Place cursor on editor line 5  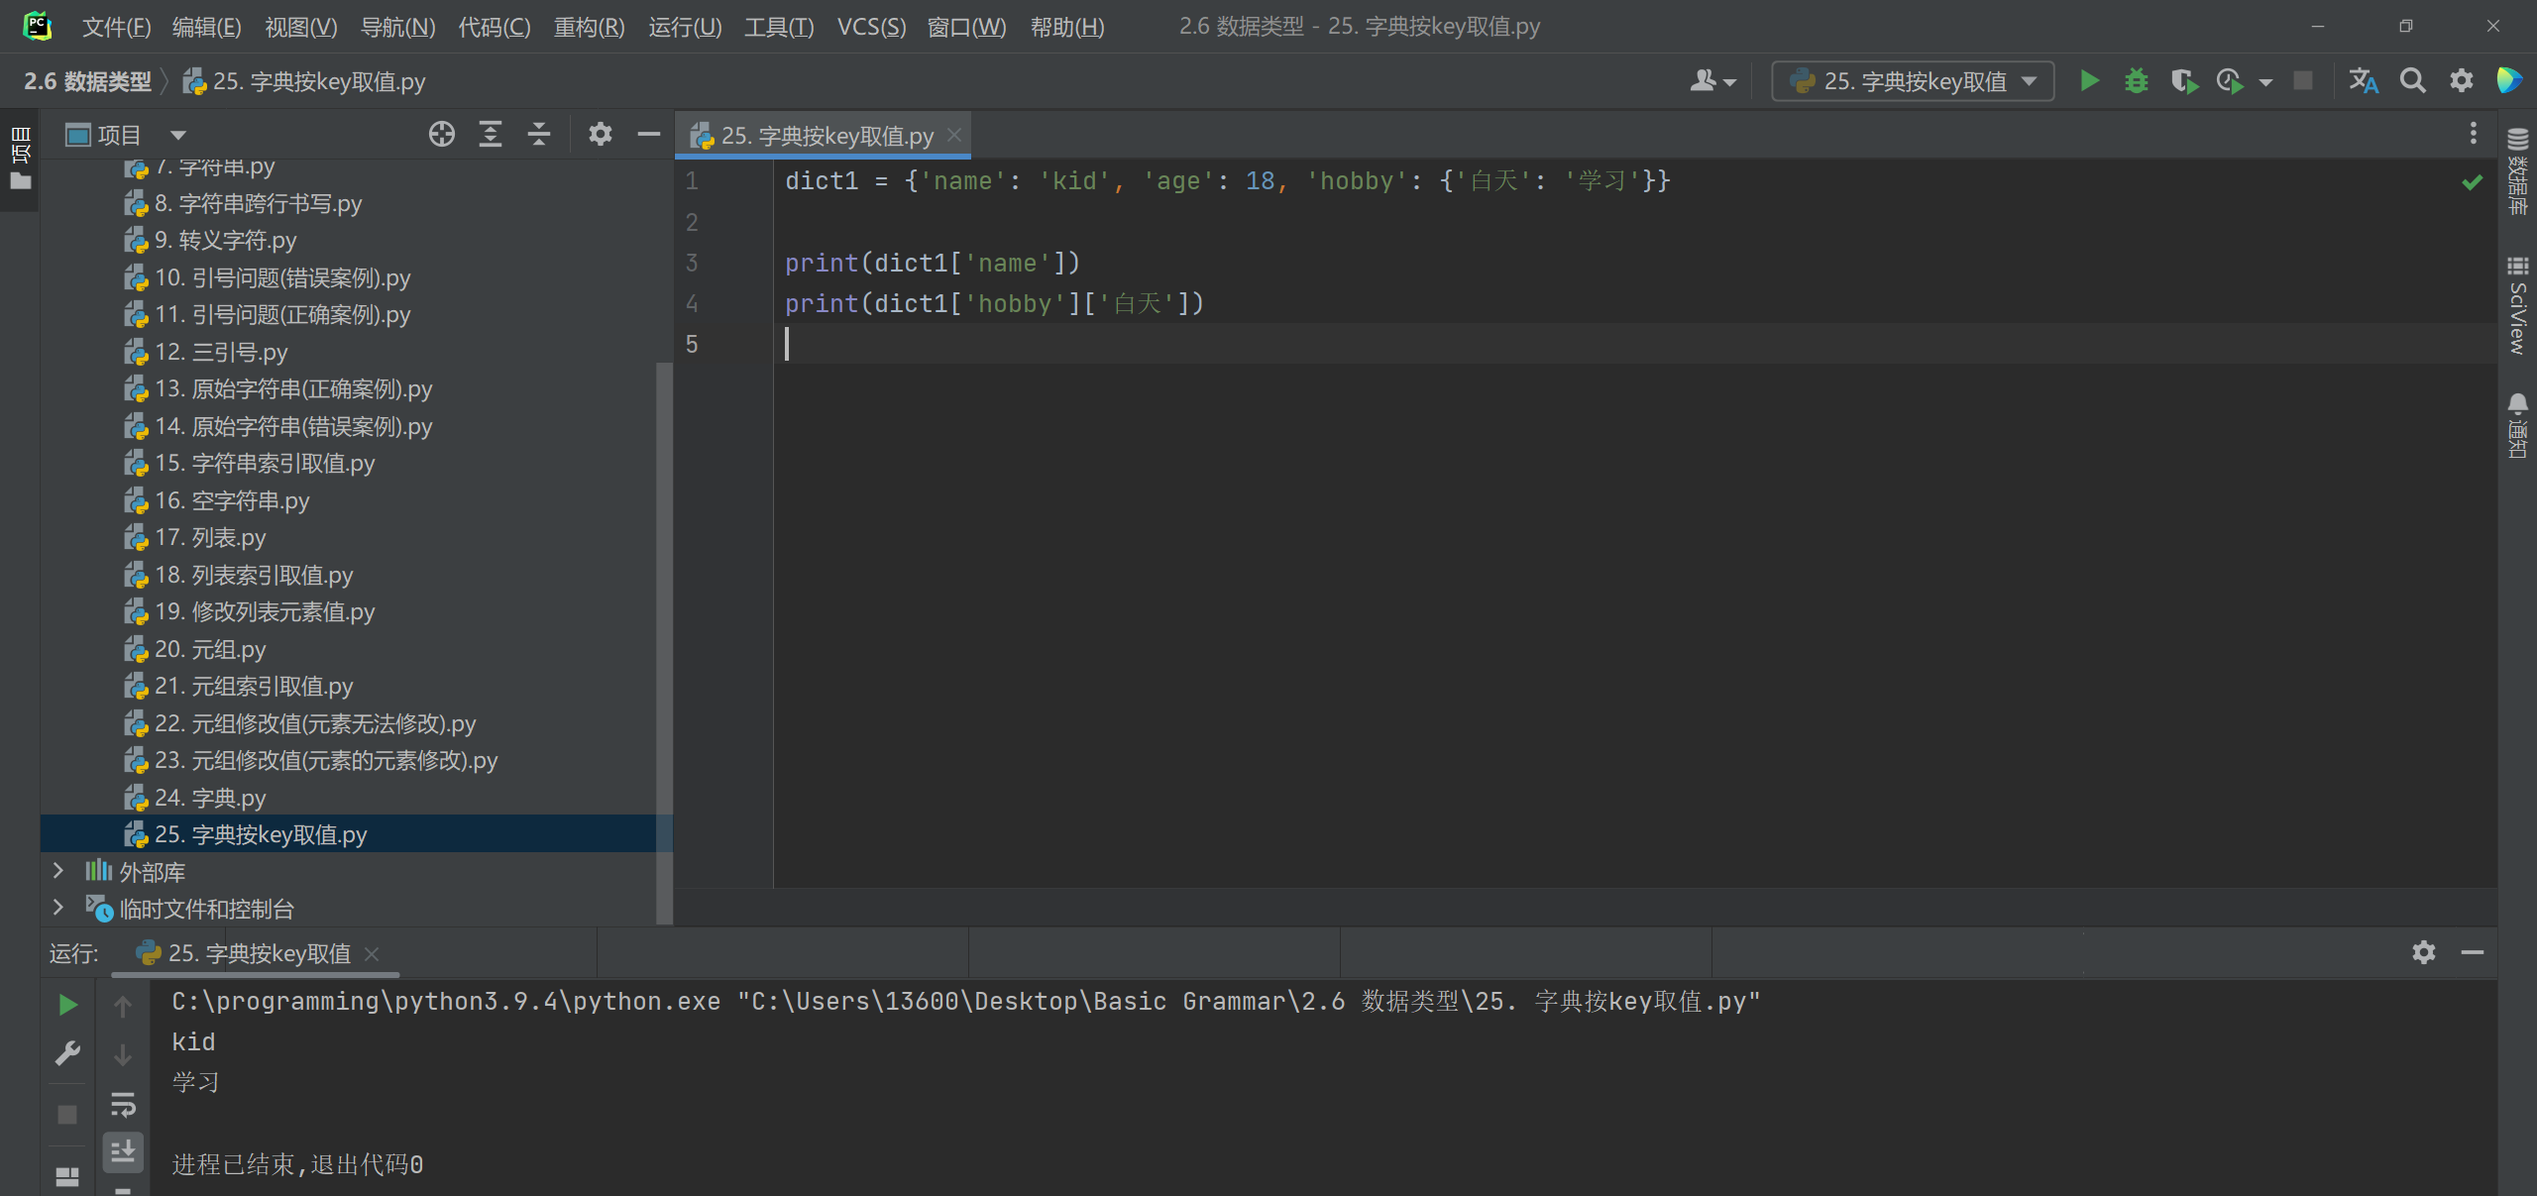click(x=1635, y=344)
